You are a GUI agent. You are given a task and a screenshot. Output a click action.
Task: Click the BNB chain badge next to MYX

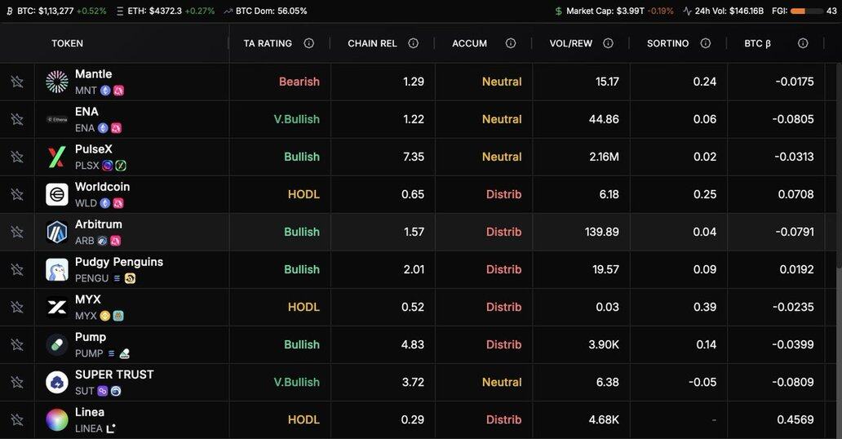tap(105, 316)
